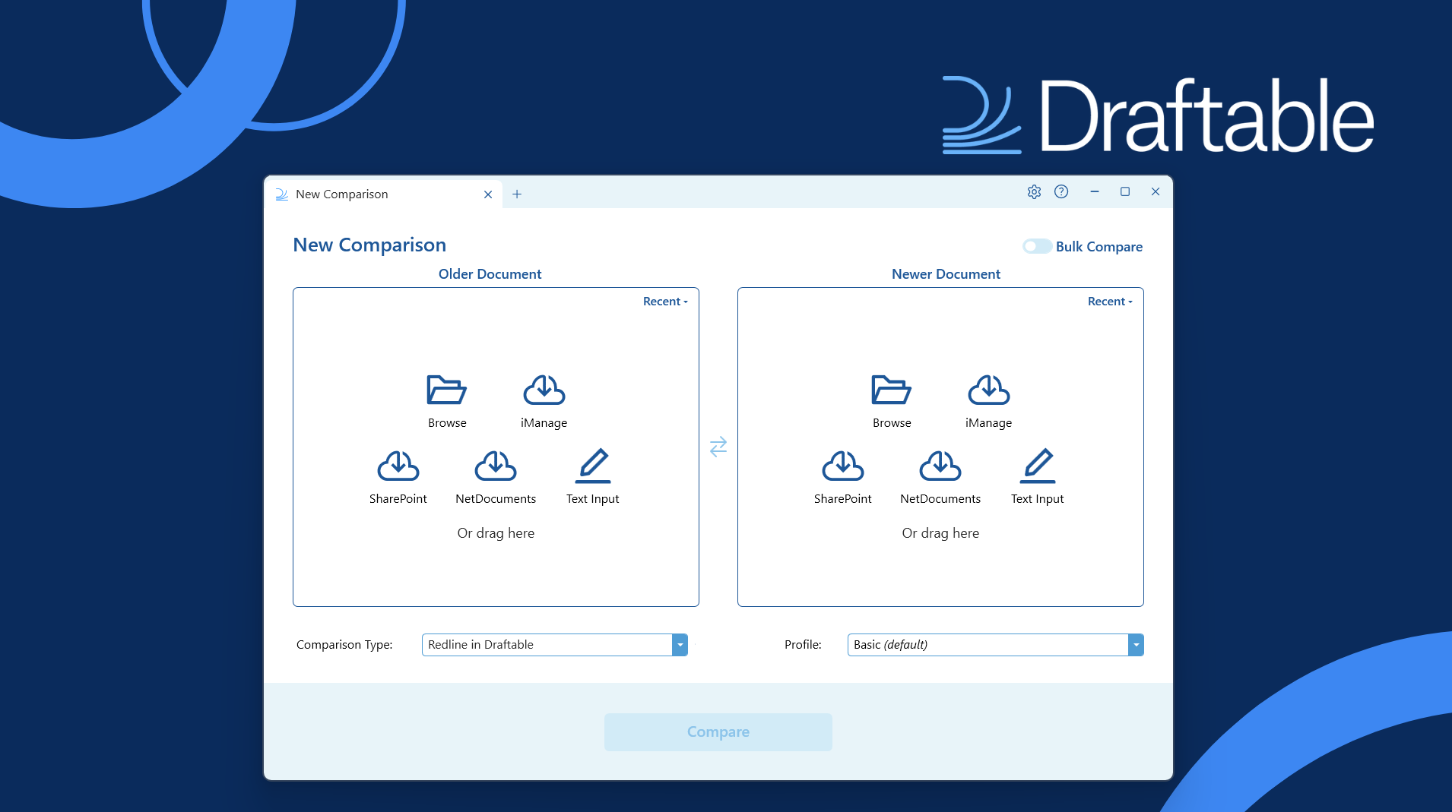
Task: Open Text Input for Older Document
Action: (x=592, y=466)
